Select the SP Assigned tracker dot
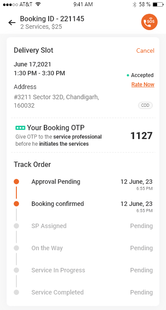 [16, 226]
